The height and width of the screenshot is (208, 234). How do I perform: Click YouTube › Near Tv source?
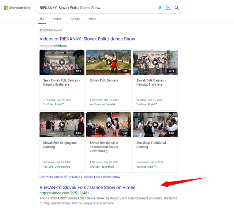147,167
